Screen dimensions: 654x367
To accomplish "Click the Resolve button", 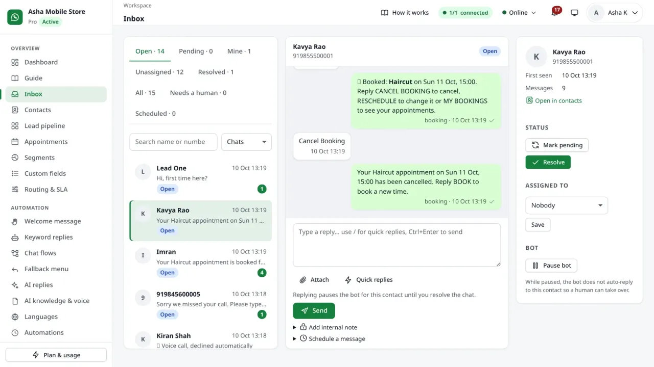I will coord(548,162).
